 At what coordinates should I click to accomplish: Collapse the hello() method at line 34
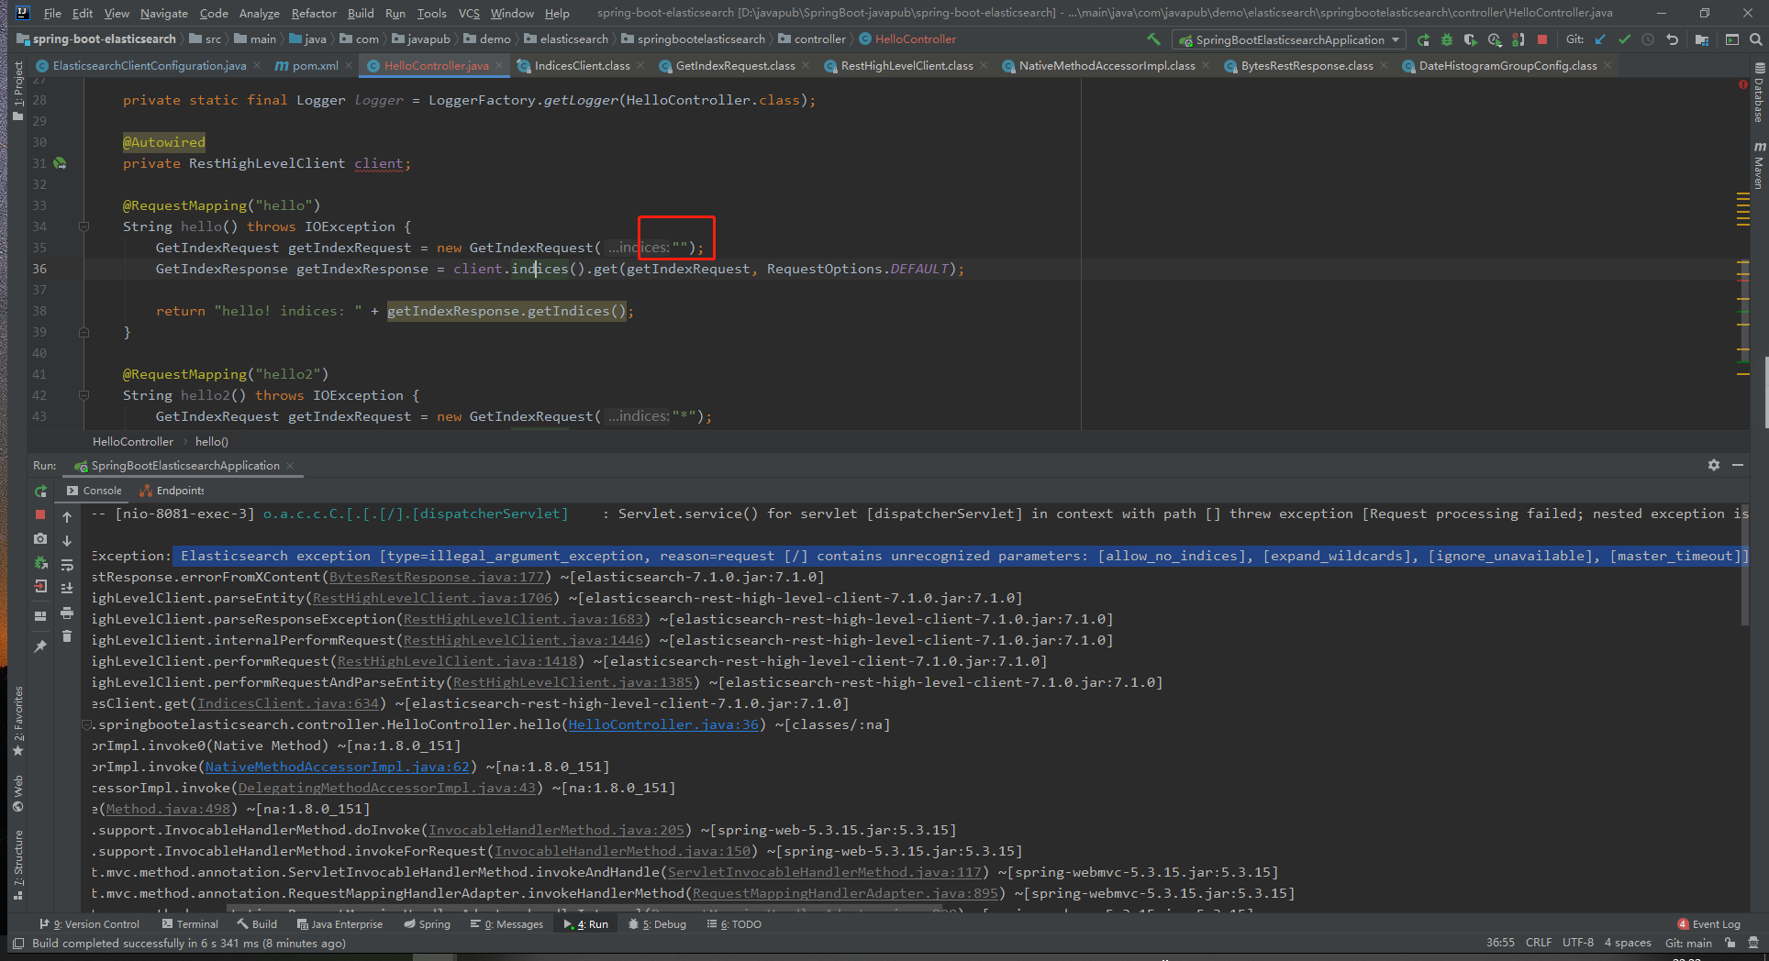(x=83, y=226)
